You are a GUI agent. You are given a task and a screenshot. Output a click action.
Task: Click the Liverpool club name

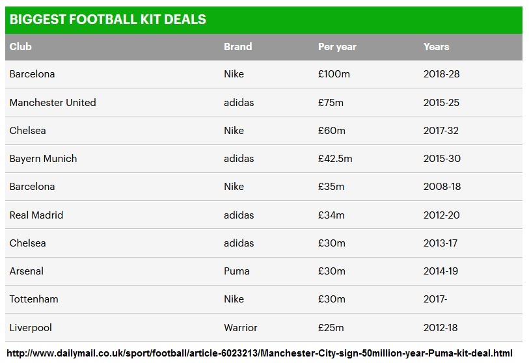tap(31, 327)
